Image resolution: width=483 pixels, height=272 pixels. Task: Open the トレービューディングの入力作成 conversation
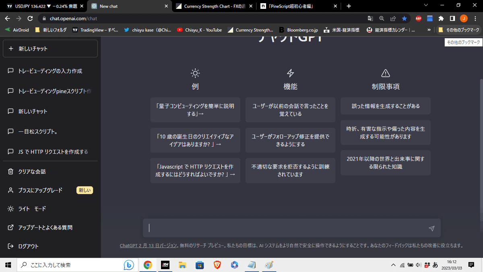click(50, 71)
